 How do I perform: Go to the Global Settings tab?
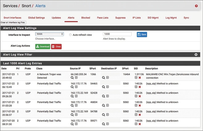36,18
